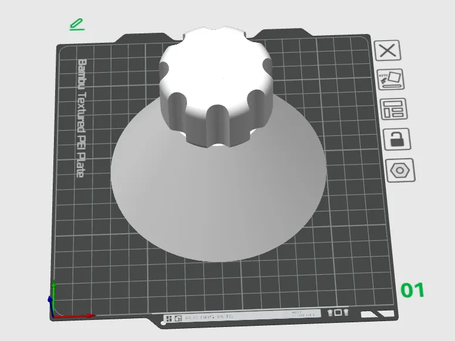
Task: Click the green plate number 01 label
Action: tap(412, 290)
